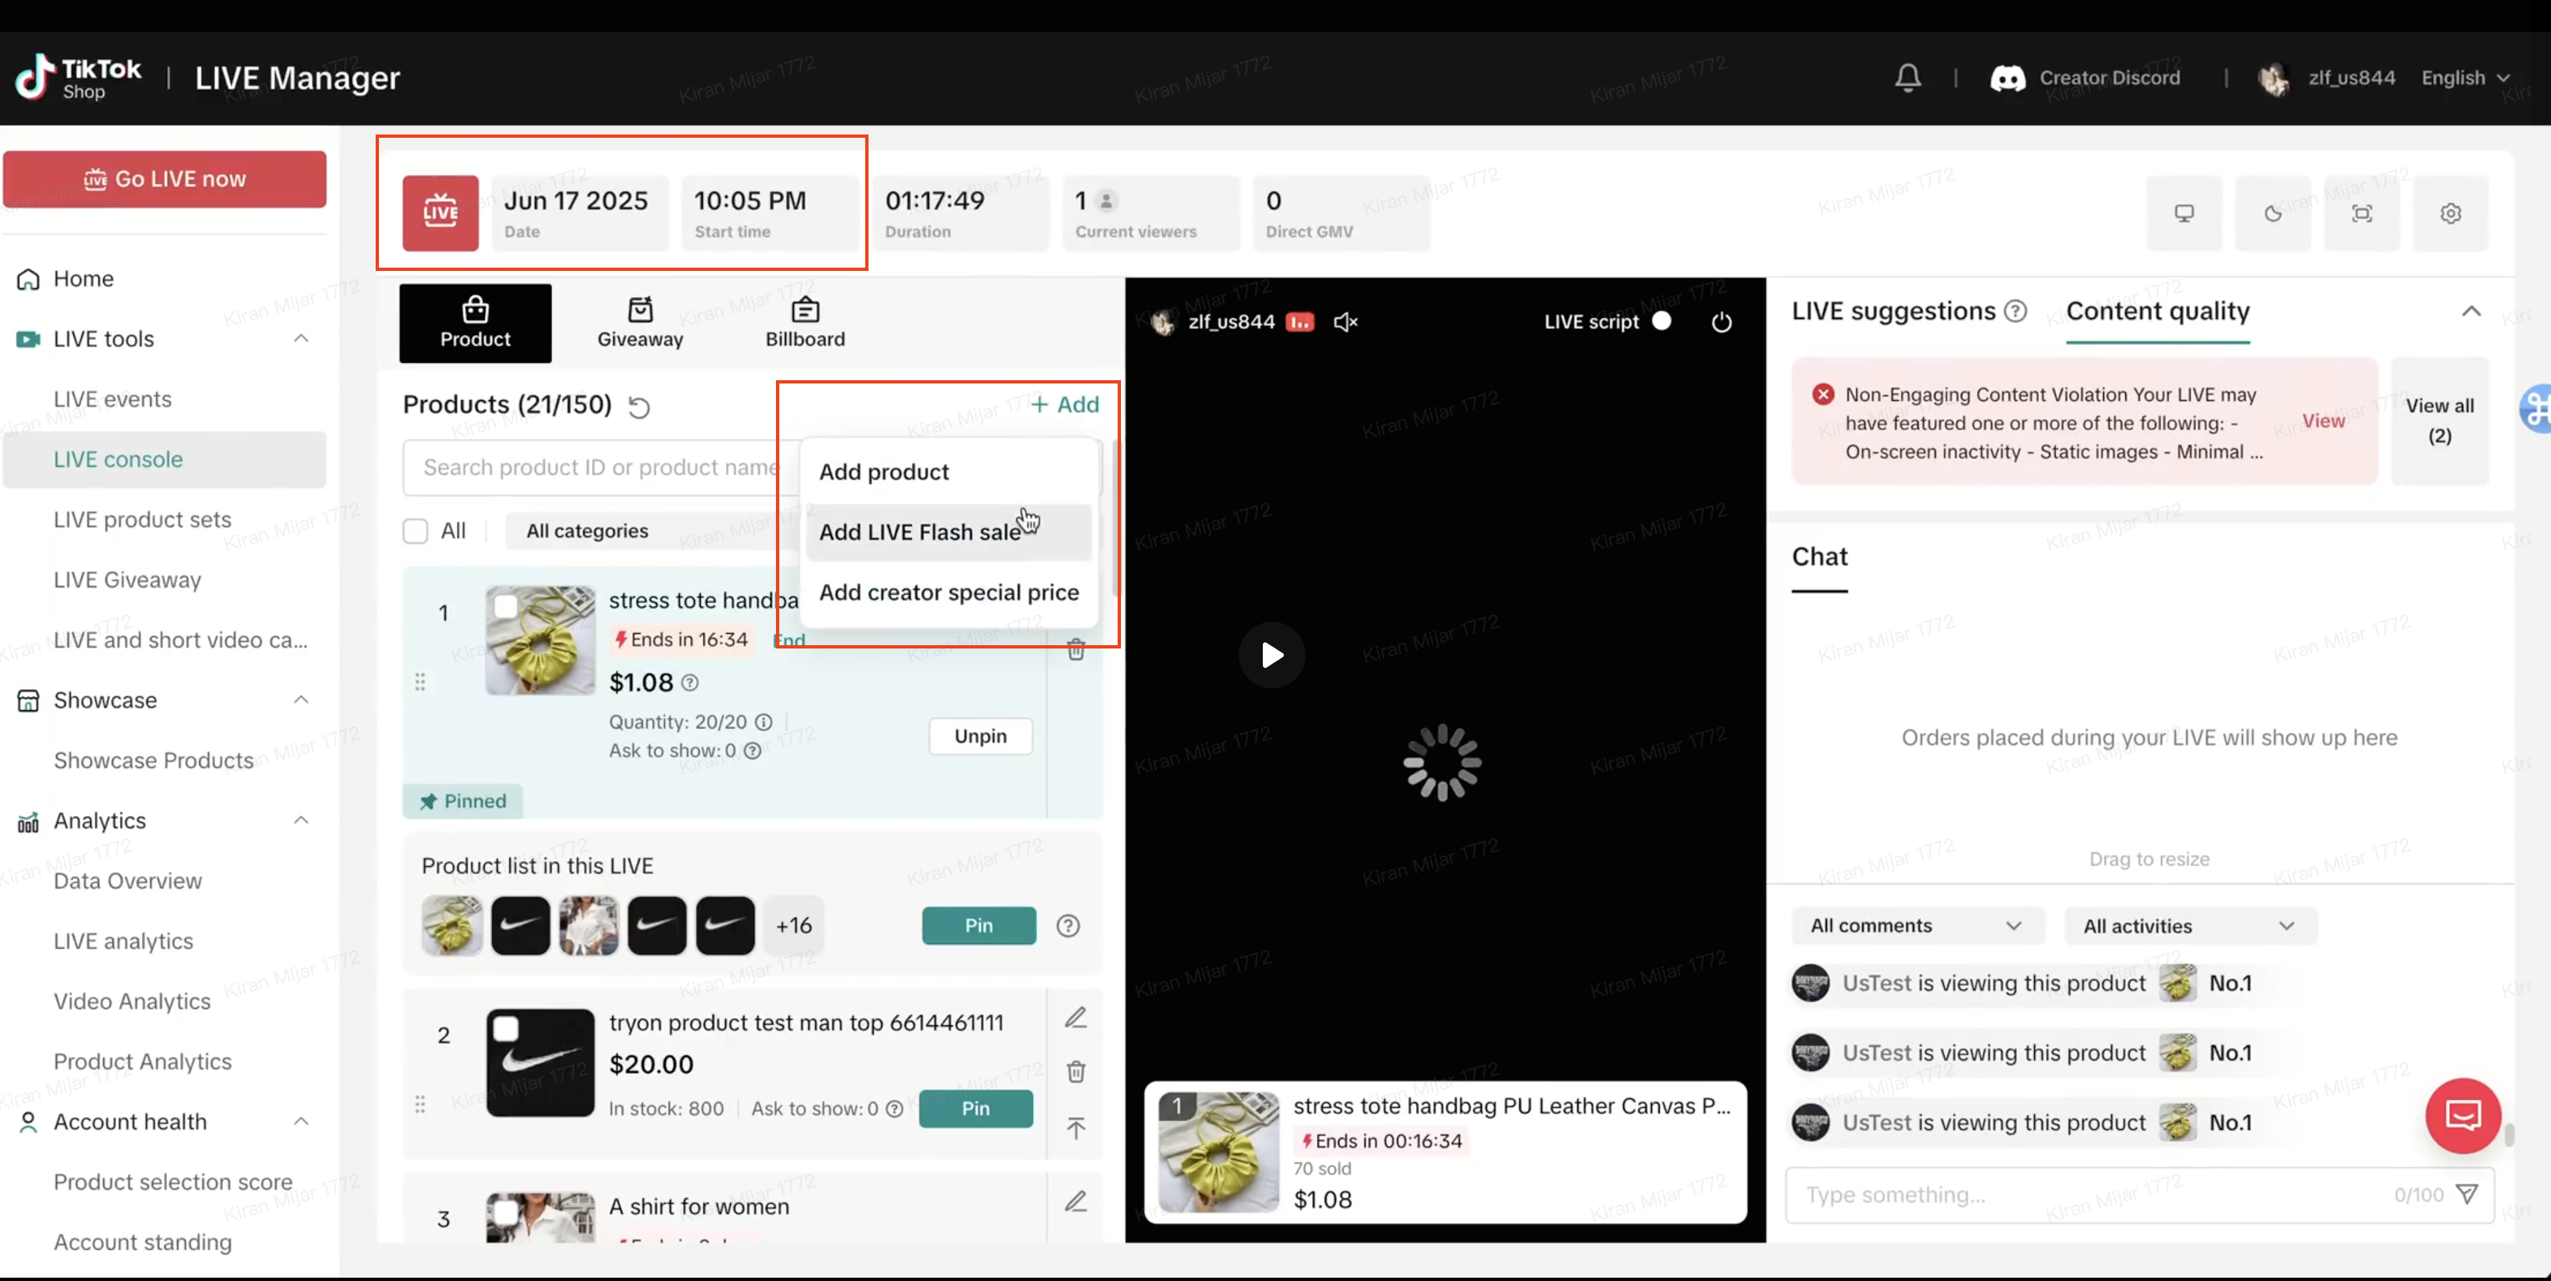The width and height of the screenshot is (2551, 1281).
Task: Check the All products checkbox
Action: 415,531
